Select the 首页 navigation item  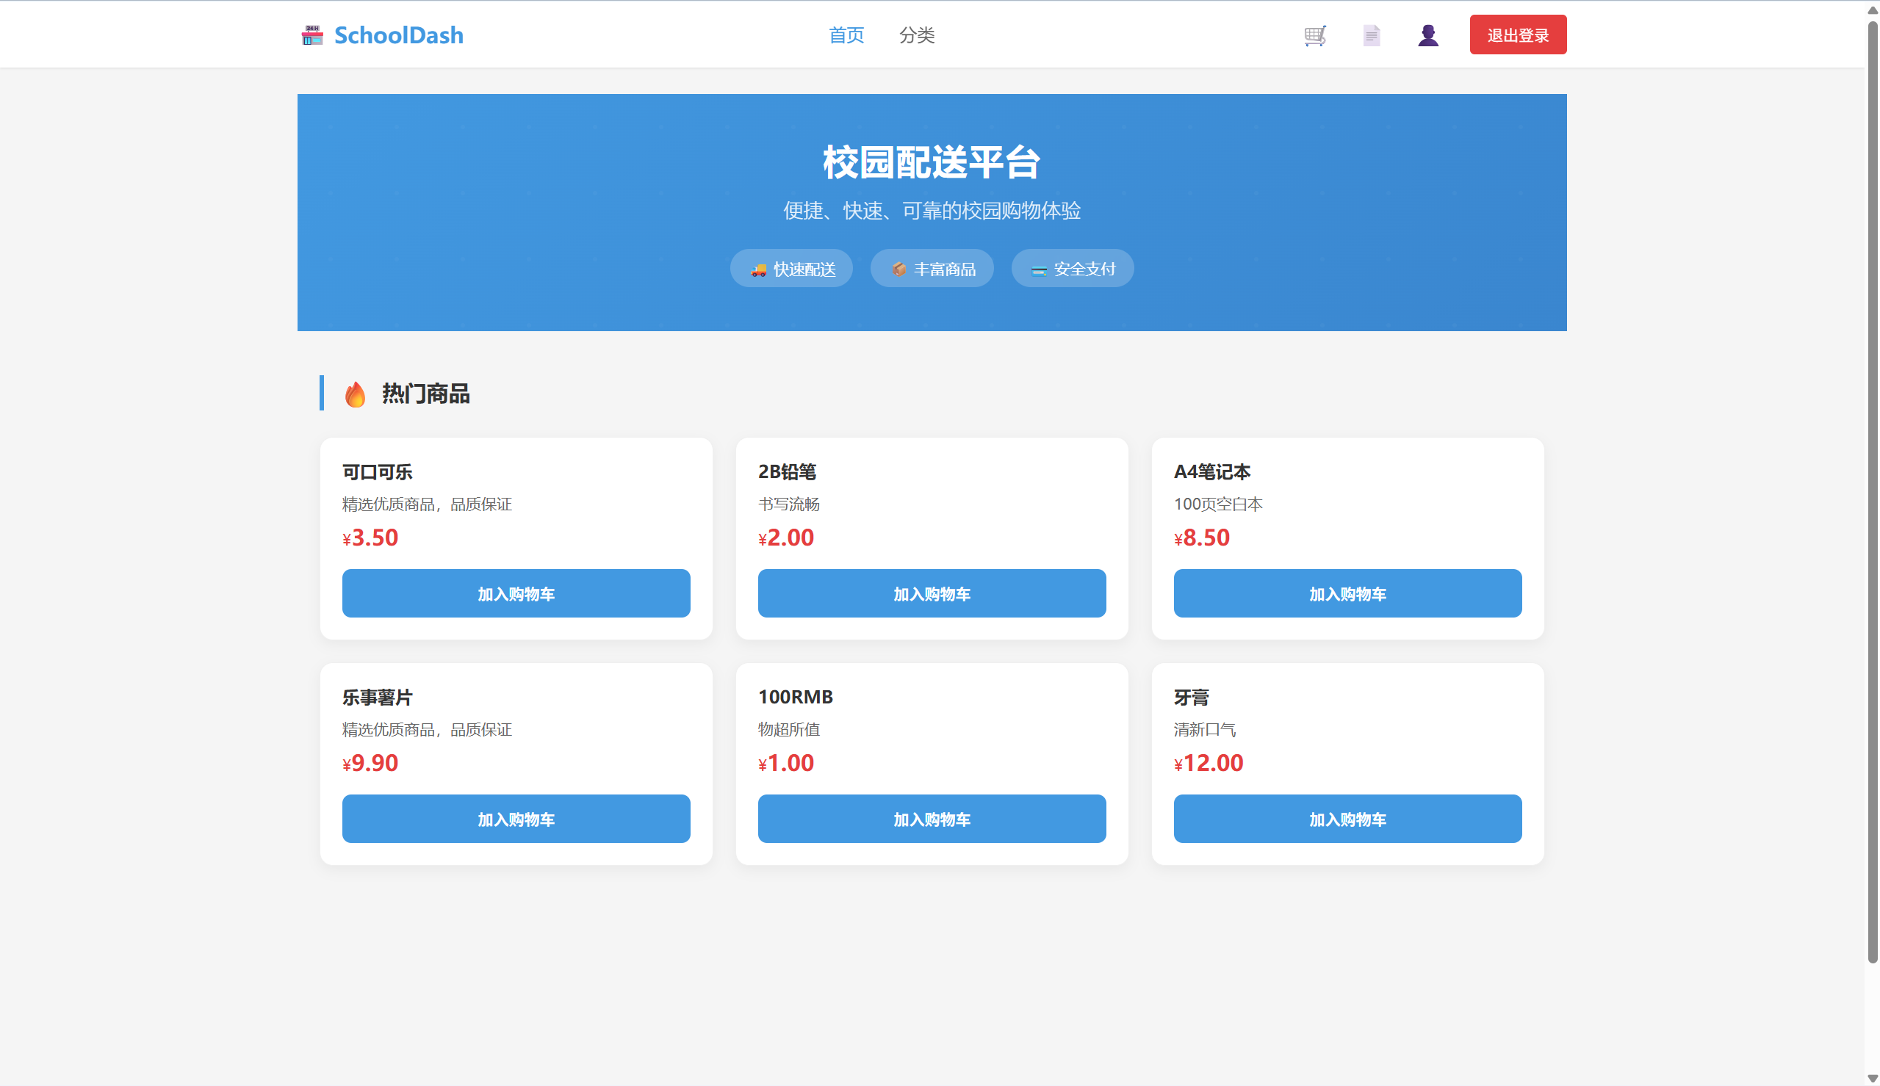tap(846, 35)
